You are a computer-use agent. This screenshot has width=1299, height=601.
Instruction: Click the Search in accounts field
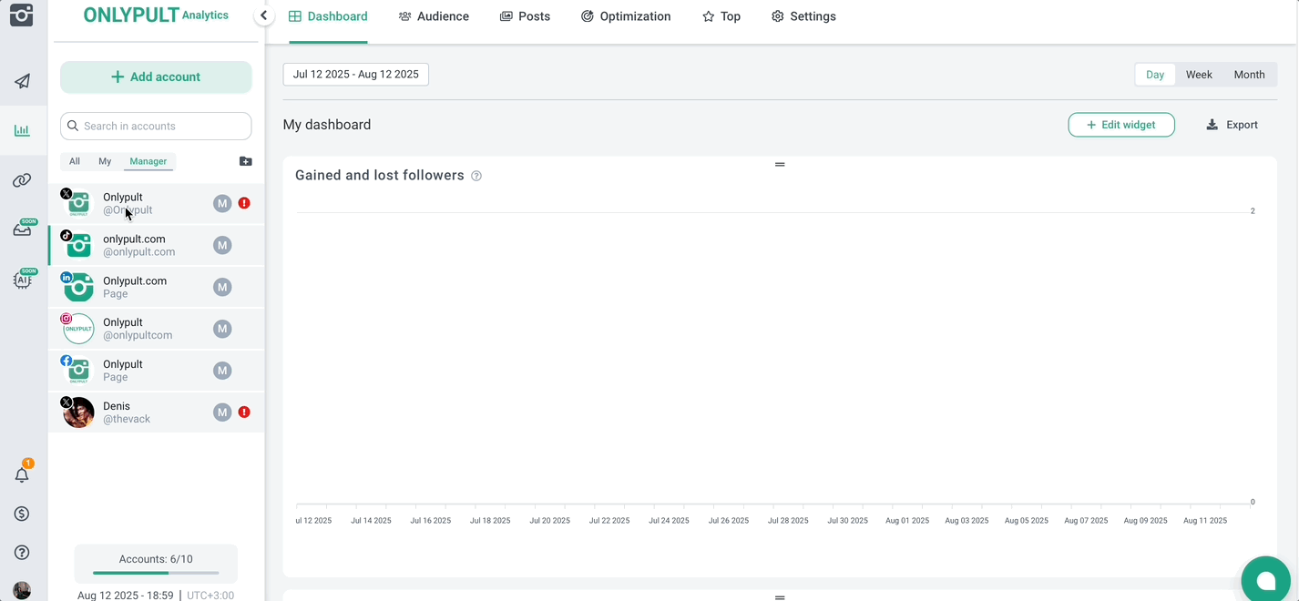pos(156,127)
